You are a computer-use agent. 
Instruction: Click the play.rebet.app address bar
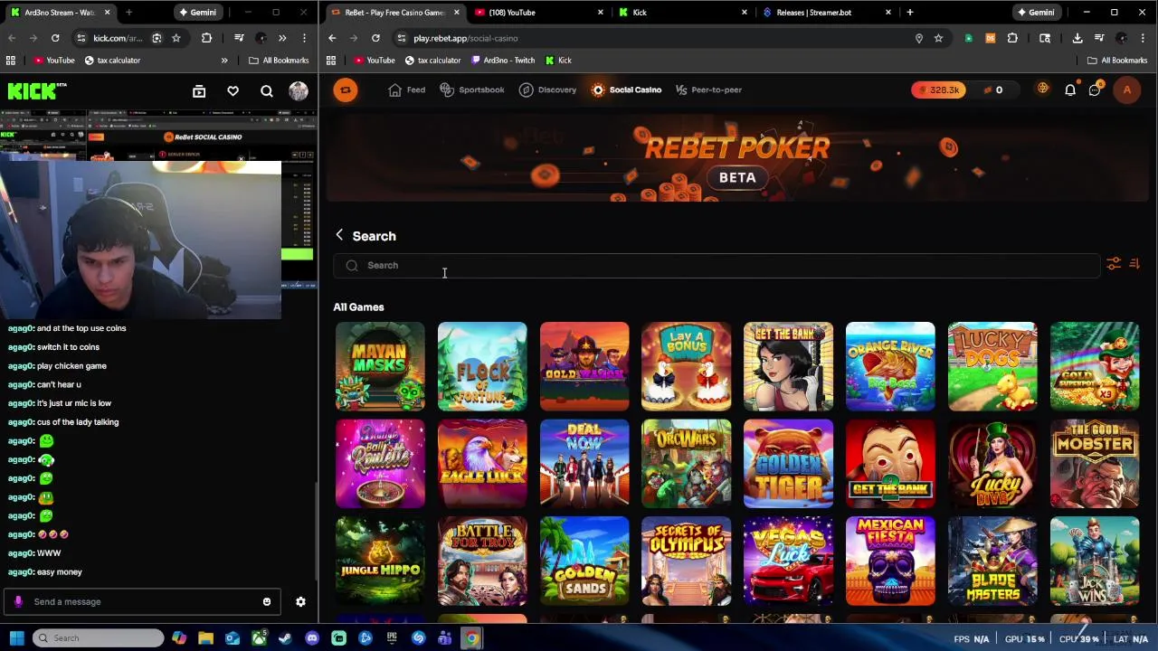coord(659,38)
